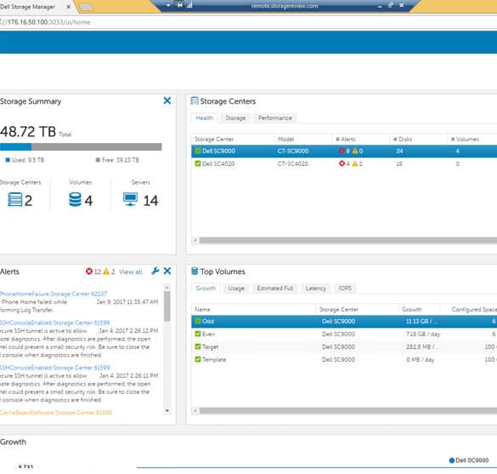Click warning icon in Dell SC9000 row

coord(355,151)
